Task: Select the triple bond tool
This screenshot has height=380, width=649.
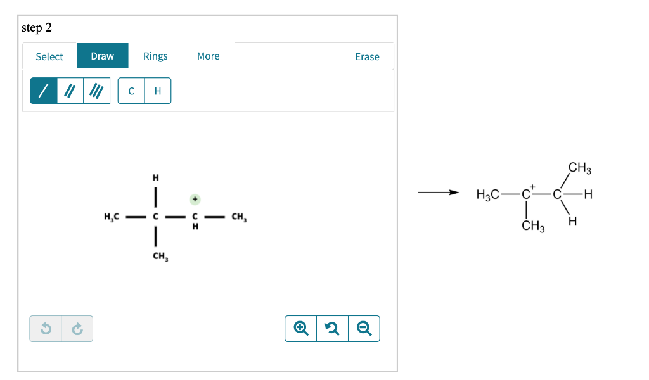Action: pyautogui.click(x=96, y=90)
